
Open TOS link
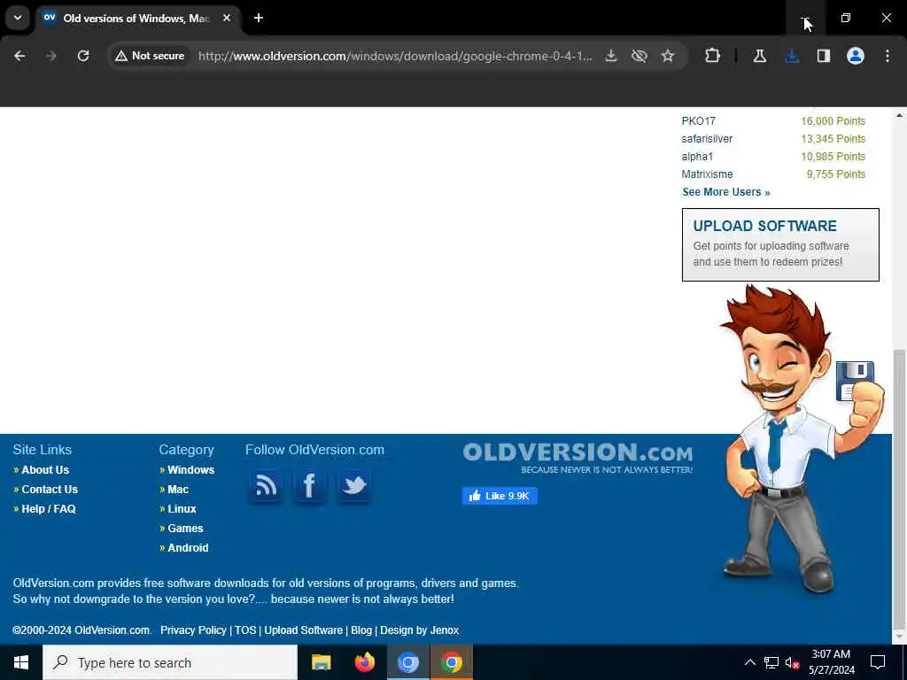point(245,630)
